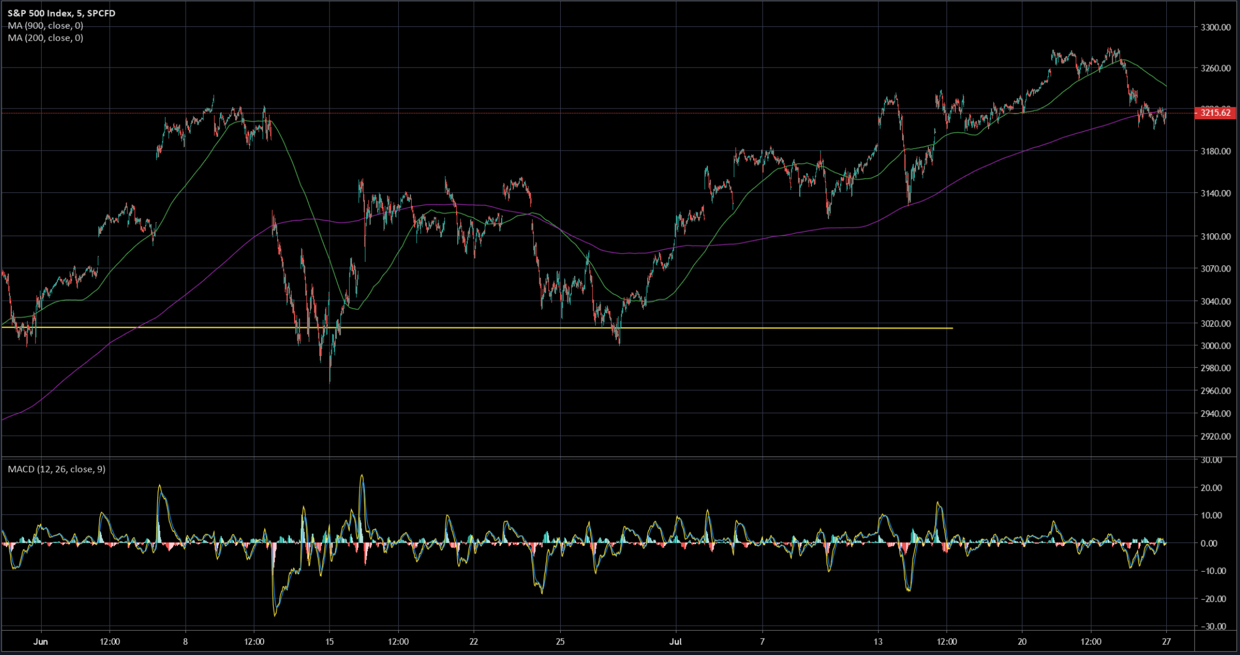Image resolution: width=1240 pixels, height=655 pixels.
Task: Click the red 3215.62 current price label
Action: 1215,112
